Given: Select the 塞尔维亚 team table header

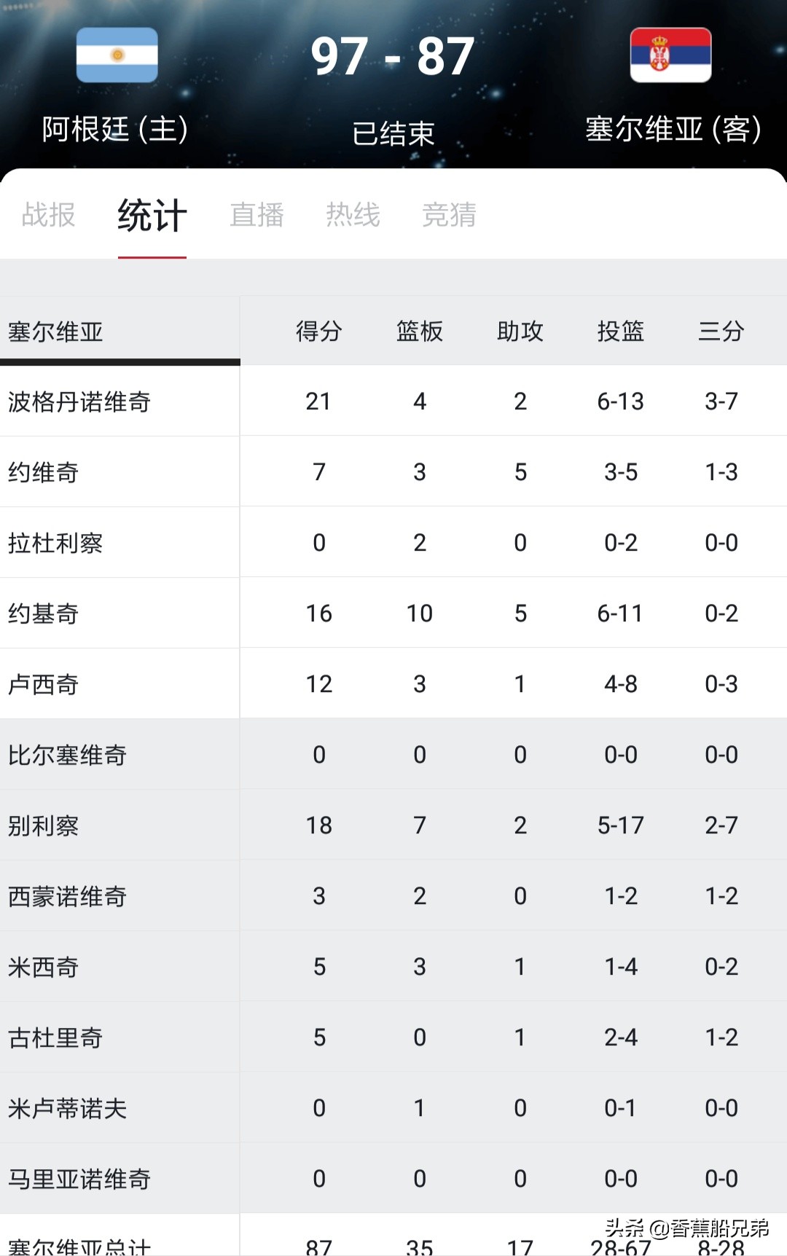Looking at the screenshot, I should [x=55, y=331].
